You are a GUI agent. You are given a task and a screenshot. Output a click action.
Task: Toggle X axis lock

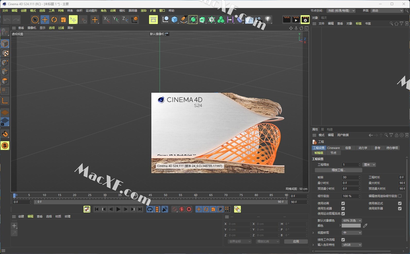106,20
